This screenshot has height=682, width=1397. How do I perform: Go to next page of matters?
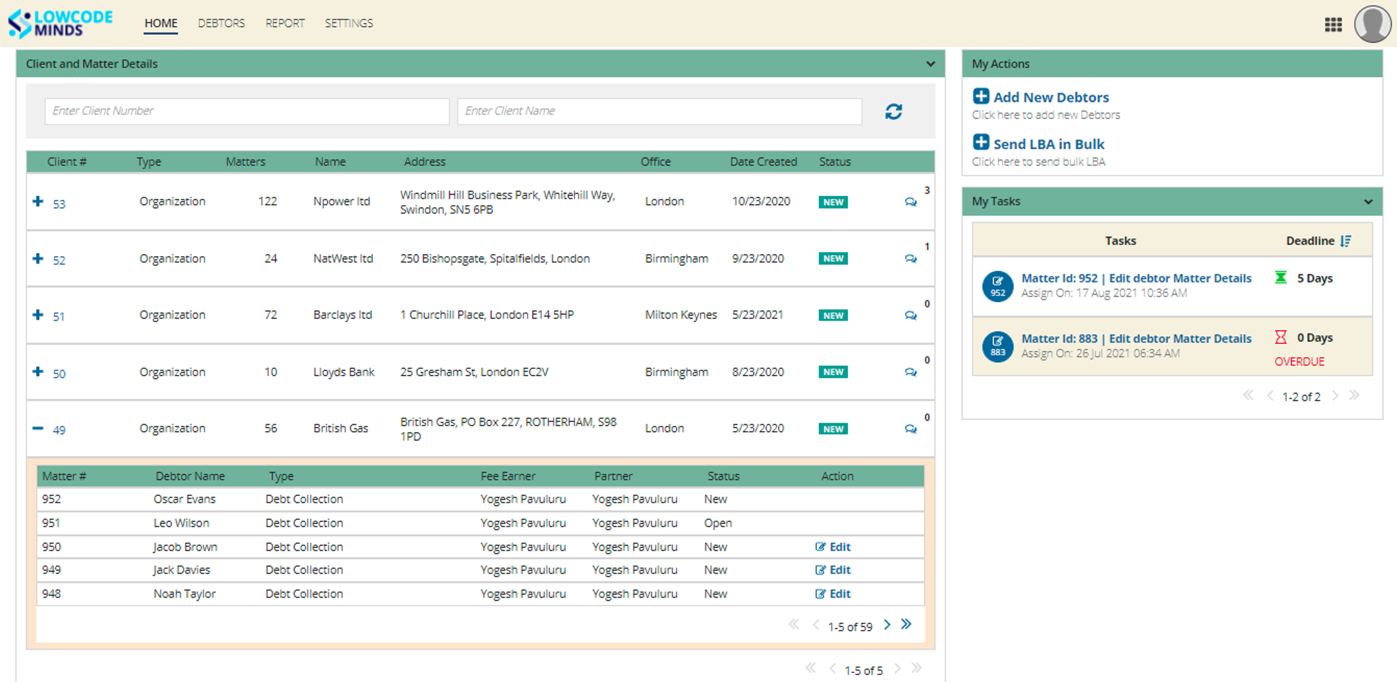point(887,625)
